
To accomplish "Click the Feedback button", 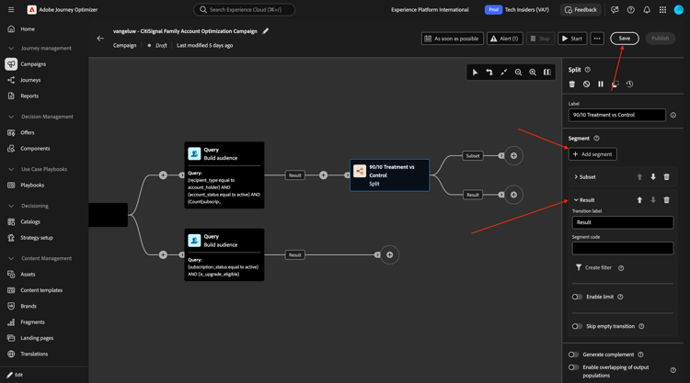I will tap(581, 10).
